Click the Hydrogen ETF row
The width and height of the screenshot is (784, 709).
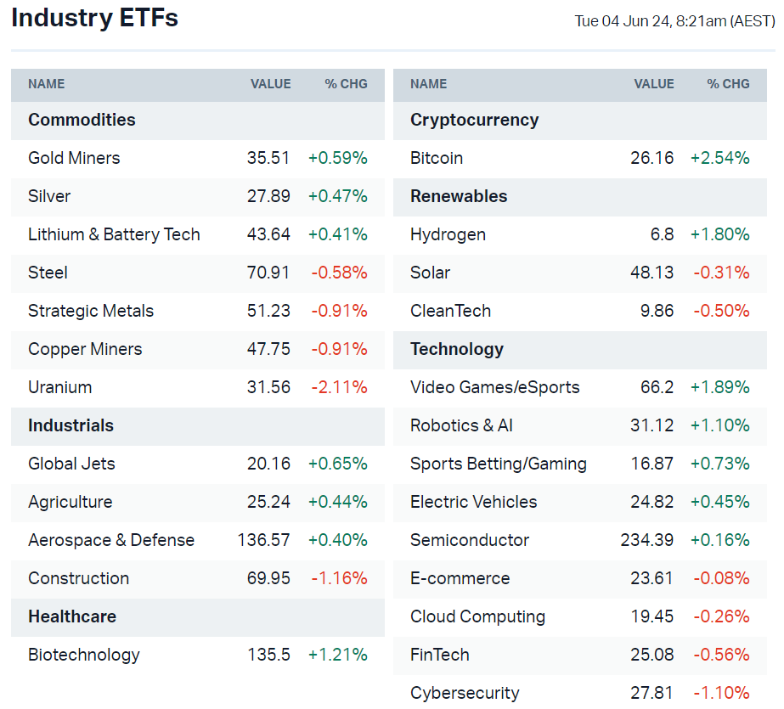(x=448, y=234)
